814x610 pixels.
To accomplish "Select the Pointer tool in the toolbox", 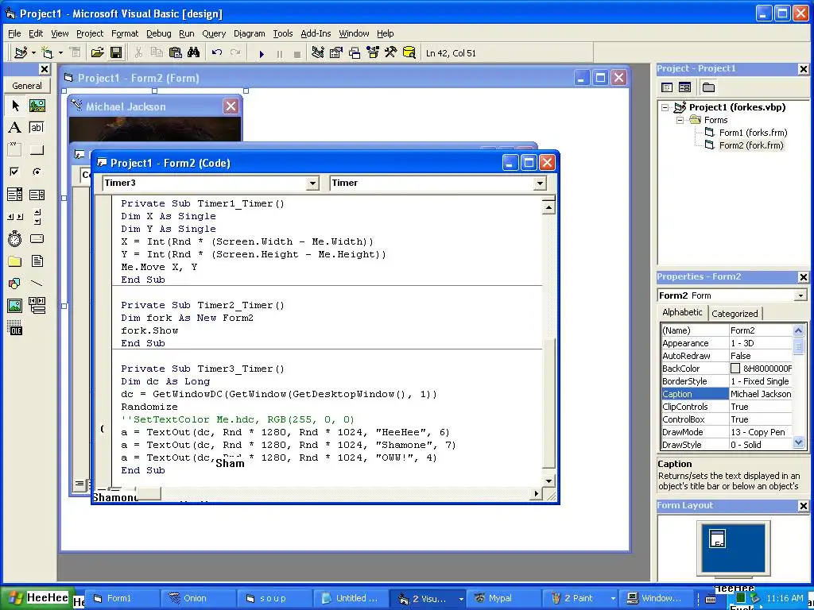I will [x=15, y=106].
